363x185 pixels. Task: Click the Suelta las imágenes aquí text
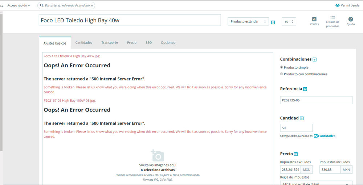(x=158, y=165)
